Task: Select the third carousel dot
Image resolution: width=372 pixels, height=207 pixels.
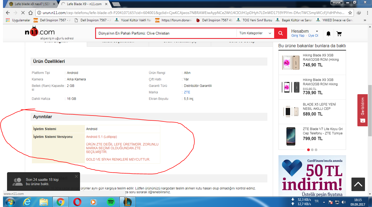Action: [316, 150]
